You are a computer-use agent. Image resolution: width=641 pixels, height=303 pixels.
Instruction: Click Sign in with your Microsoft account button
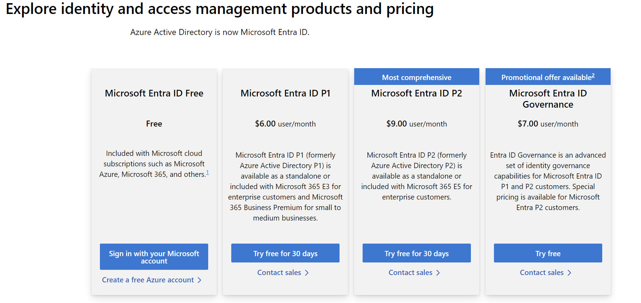tap(154, 257)
